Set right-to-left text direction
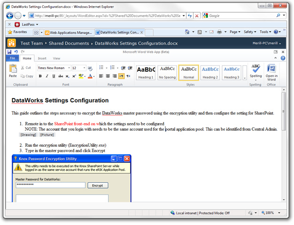294x225 pixels. [128, 76]
